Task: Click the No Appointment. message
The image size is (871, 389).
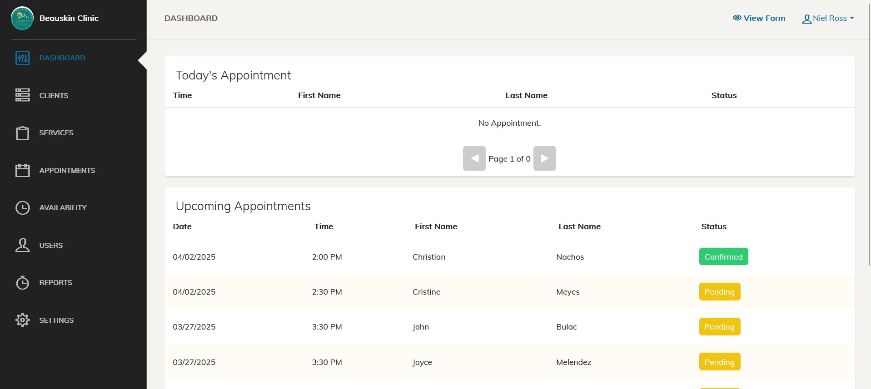Action: click(x=509, y=123)
